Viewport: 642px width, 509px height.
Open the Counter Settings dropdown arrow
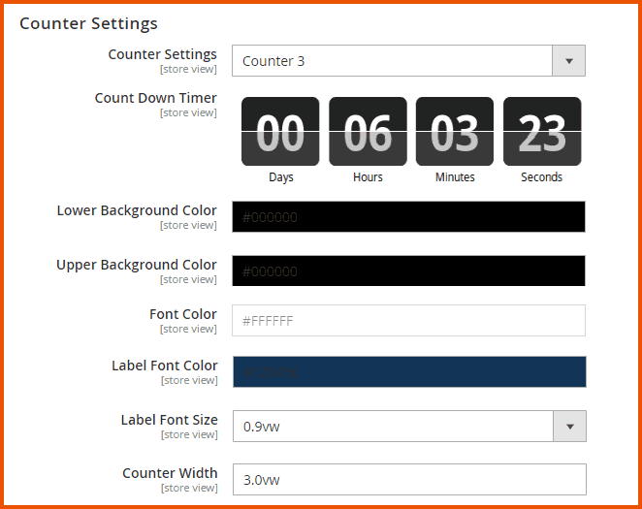click(x=568, y=61)
